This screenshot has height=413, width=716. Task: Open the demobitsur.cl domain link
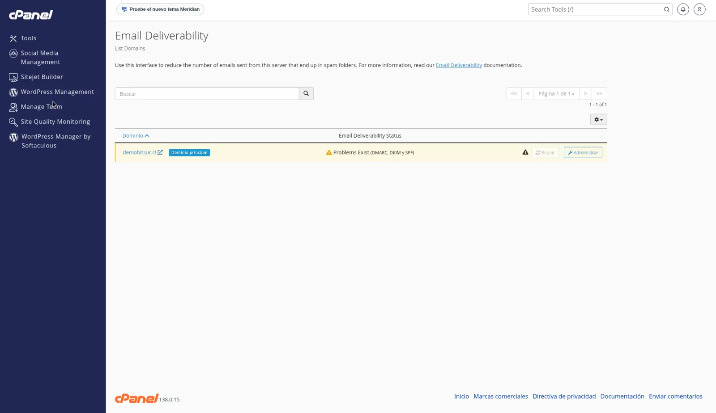(139, 153)
